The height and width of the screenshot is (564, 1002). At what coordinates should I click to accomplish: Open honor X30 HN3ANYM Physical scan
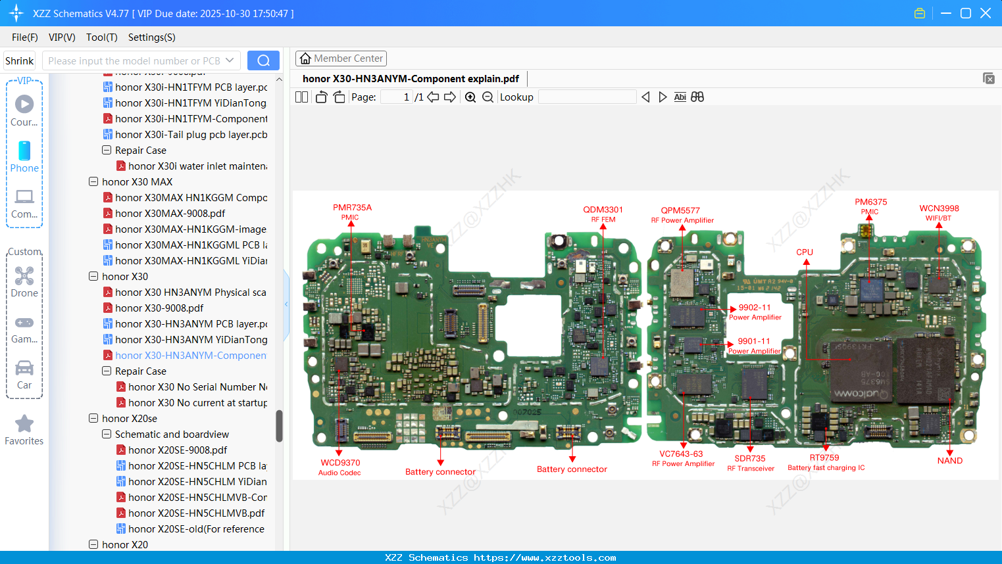click(191, 292)
